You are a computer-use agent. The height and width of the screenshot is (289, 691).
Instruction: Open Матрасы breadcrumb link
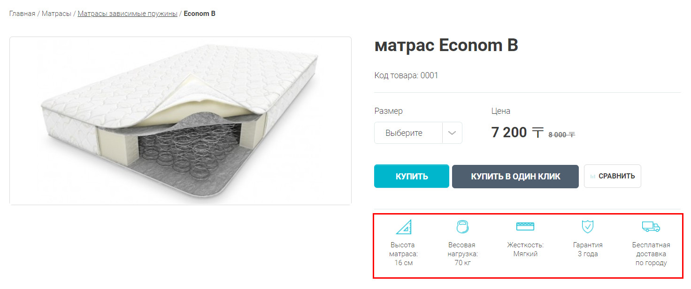pyautogui.click(x=56, y=14)
